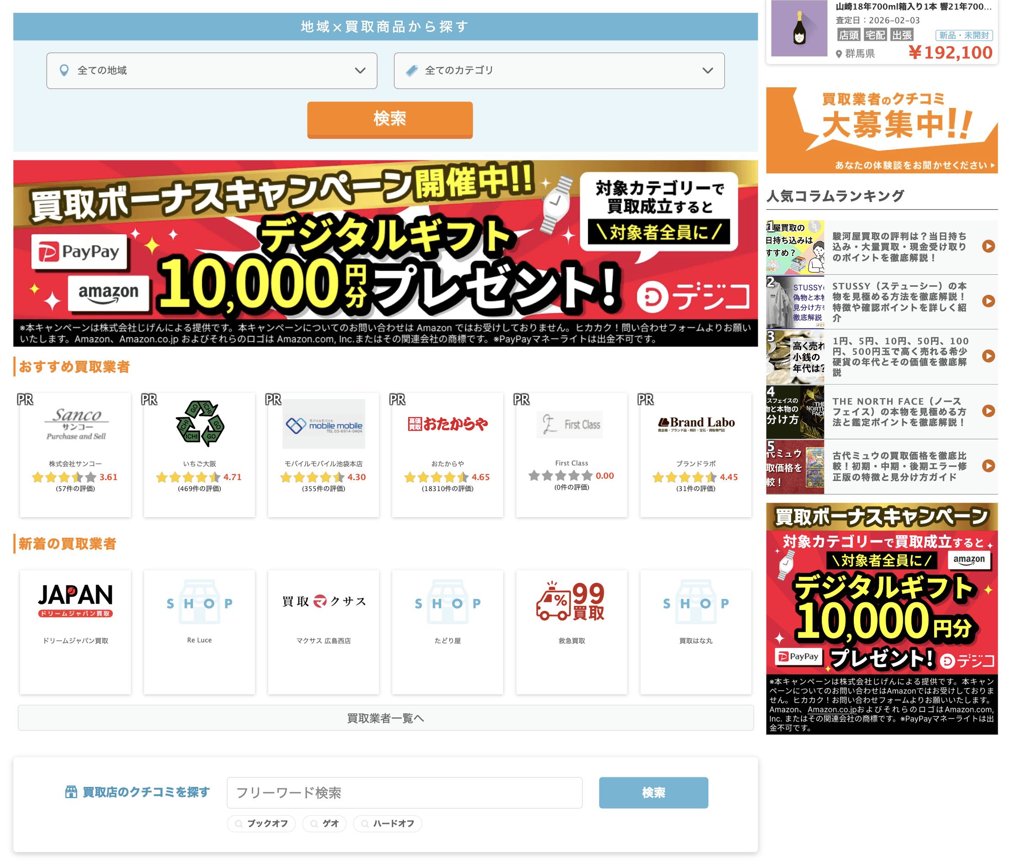Viewport: 1011px width, 866px height.
Task: Choose the ハードオフ keyword tag
Action: (388, 823)
